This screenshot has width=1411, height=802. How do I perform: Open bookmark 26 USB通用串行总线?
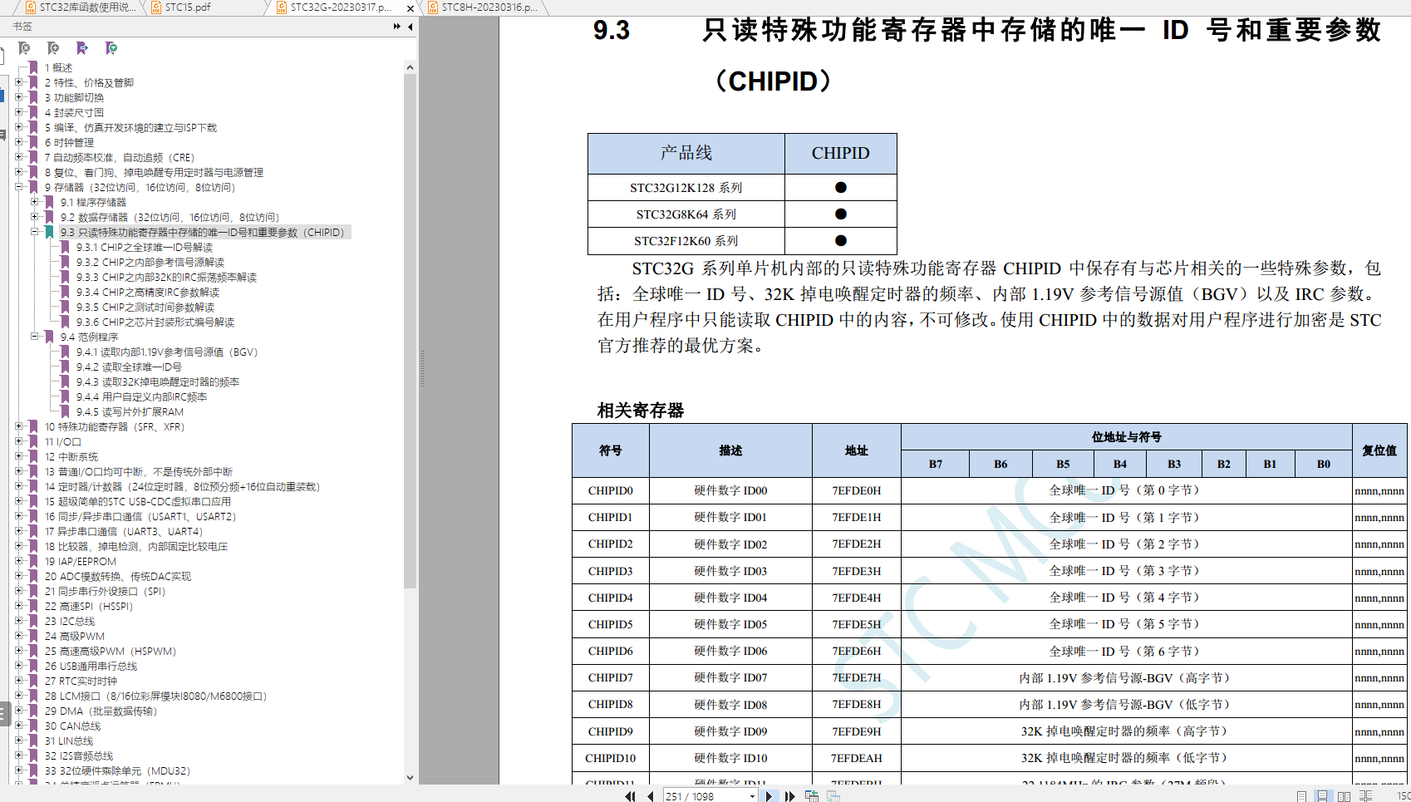click(91, 666)
